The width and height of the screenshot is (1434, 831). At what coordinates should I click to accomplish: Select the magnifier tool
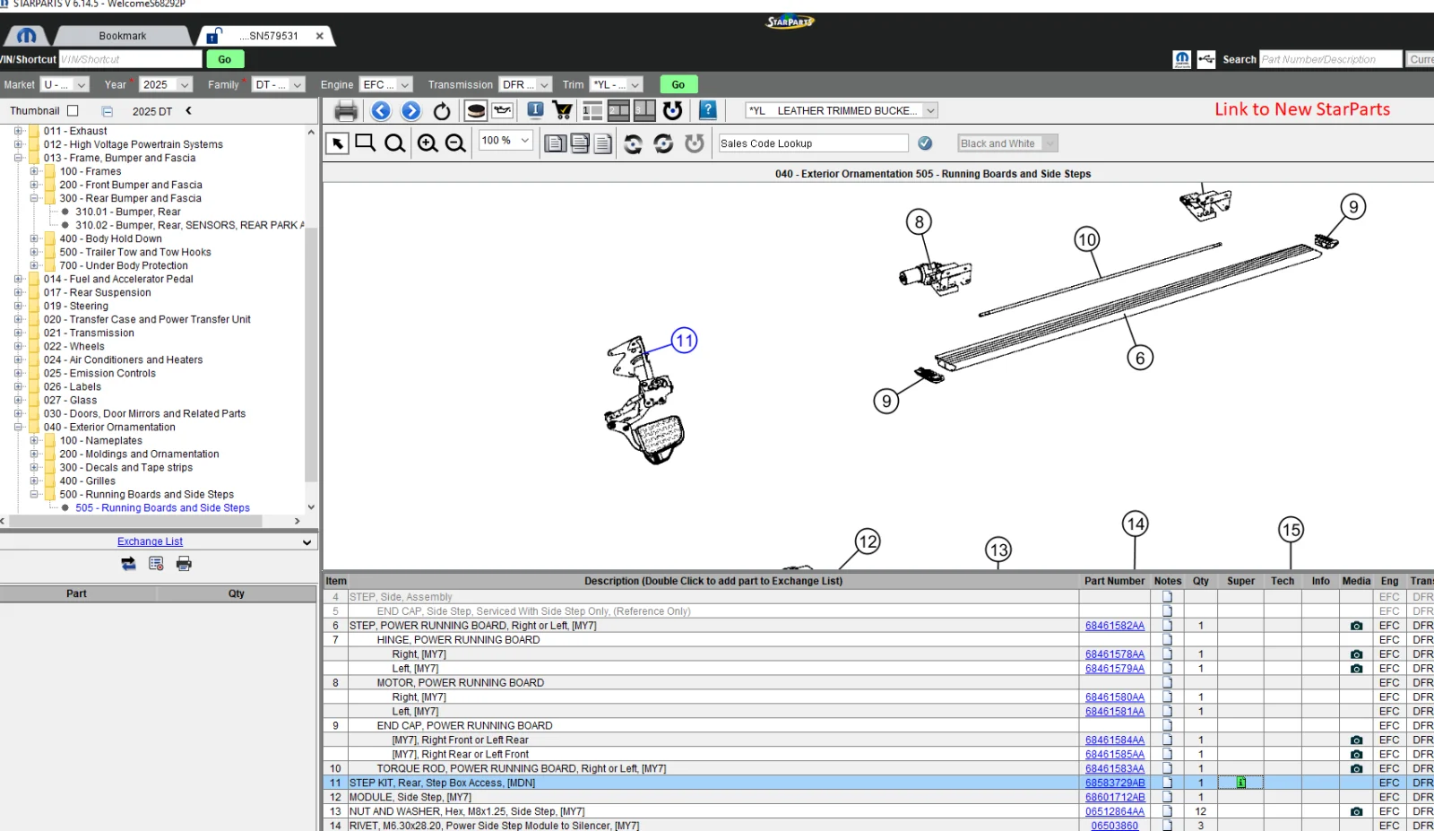394,143
